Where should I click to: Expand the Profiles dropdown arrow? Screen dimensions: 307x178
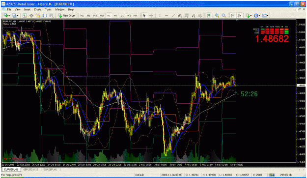18,15
